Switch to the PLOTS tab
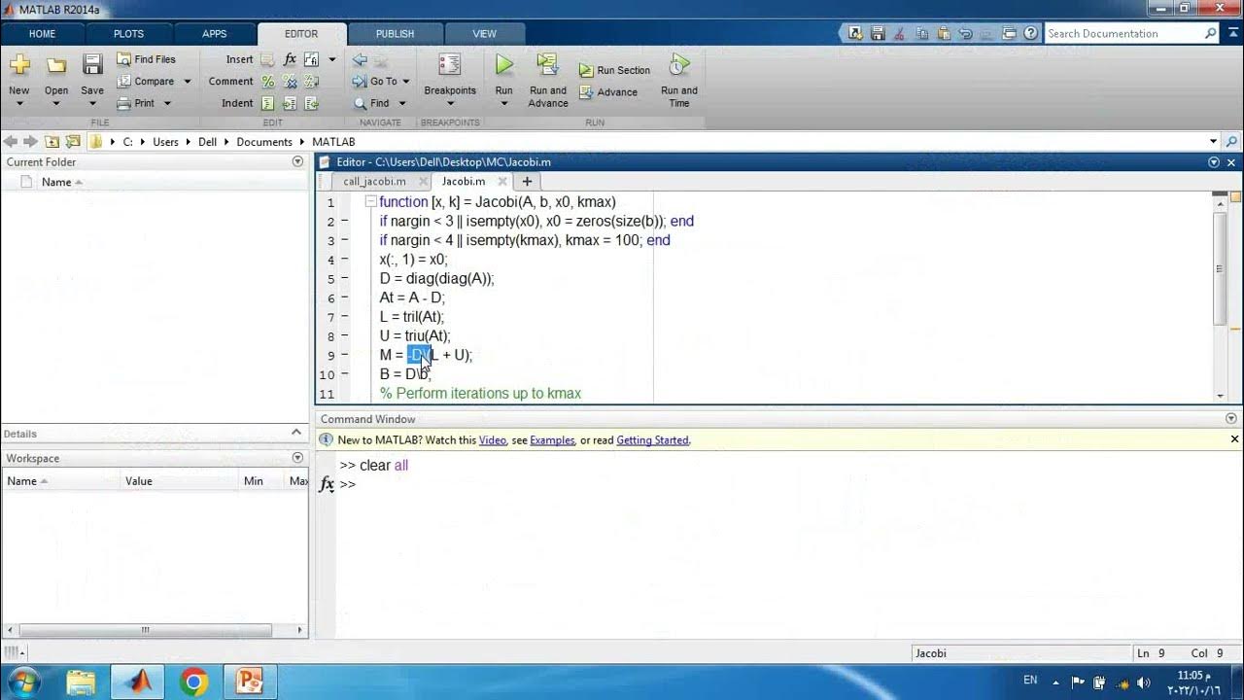Image resolution: width=1244 pixels, height=700 pixels. pyautogui.click(x=128, y=34)
